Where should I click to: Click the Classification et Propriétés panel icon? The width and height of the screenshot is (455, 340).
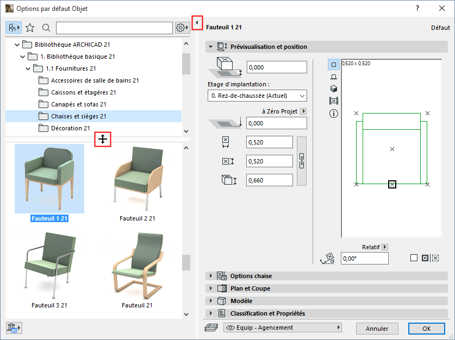pos(222,313)
